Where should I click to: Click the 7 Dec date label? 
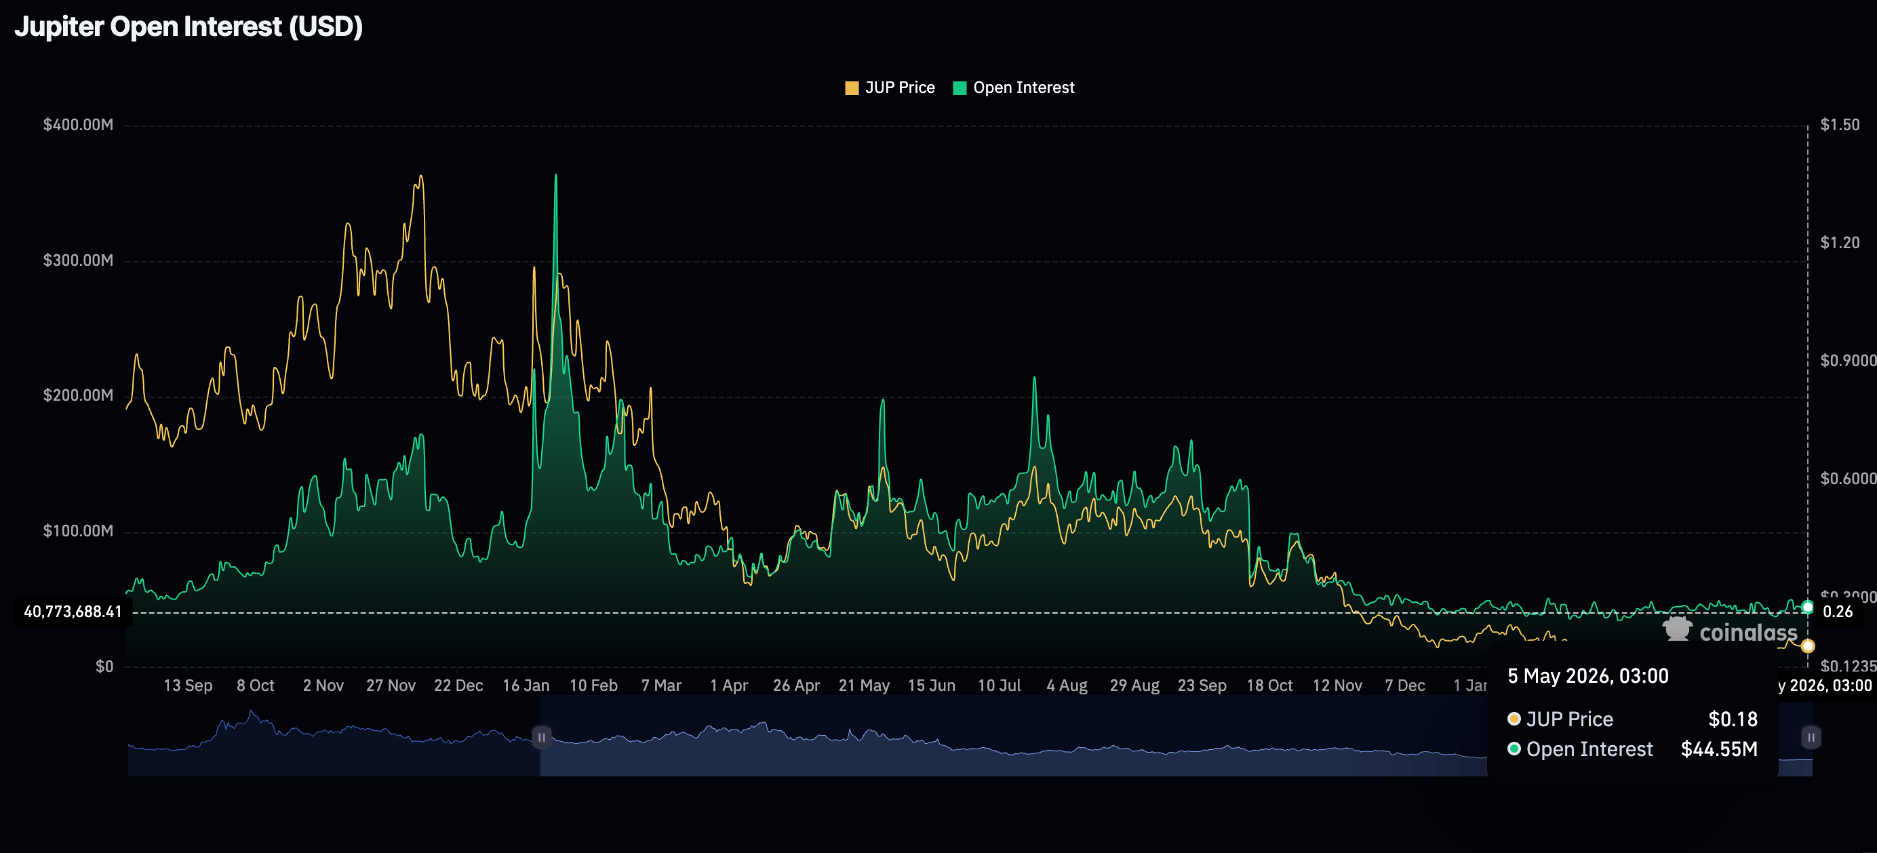pyautogui.click(x=1405, y=686)
